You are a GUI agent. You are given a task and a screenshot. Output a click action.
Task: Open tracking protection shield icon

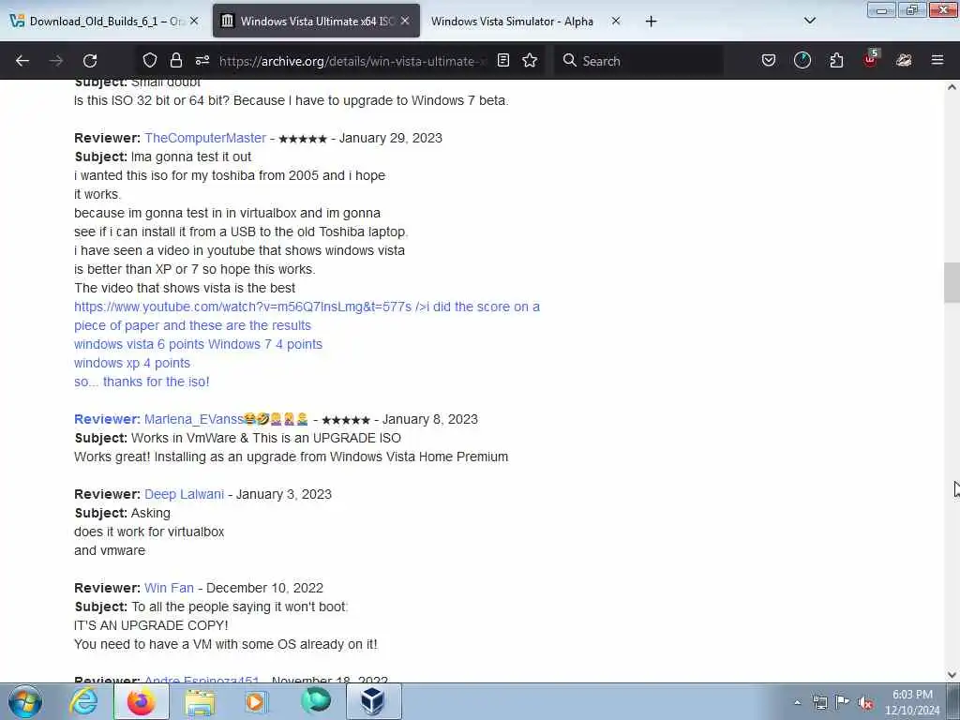(x=150, y=60)
